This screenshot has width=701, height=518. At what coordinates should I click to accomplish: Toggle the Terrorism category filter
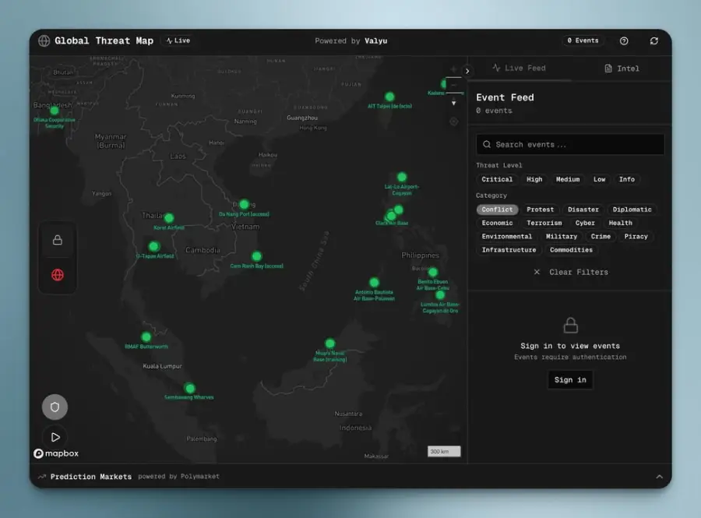544,223
